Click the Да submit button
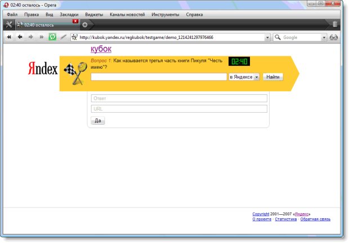349x243 pixels. [98, 121]
